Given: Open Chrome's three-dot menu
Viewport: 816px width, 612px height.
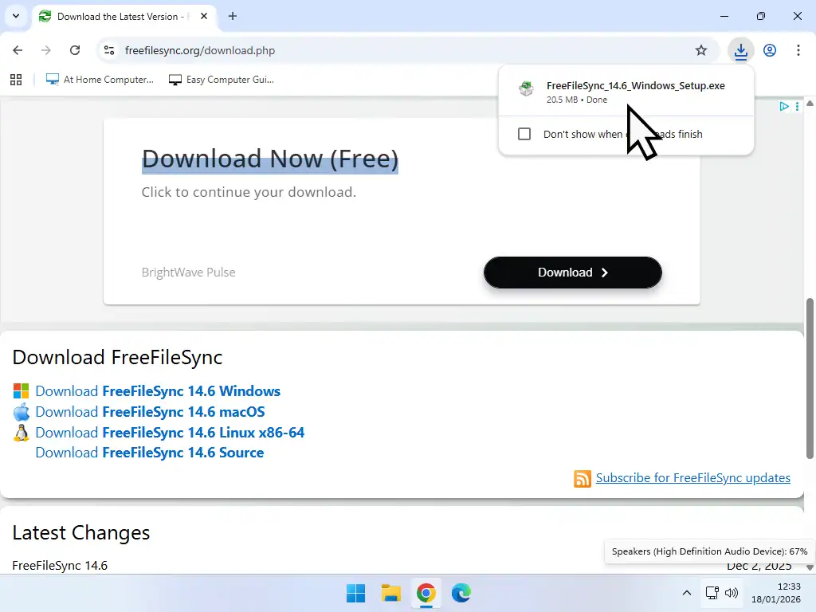Looking at the screenshot, I should tap(798, 49).
